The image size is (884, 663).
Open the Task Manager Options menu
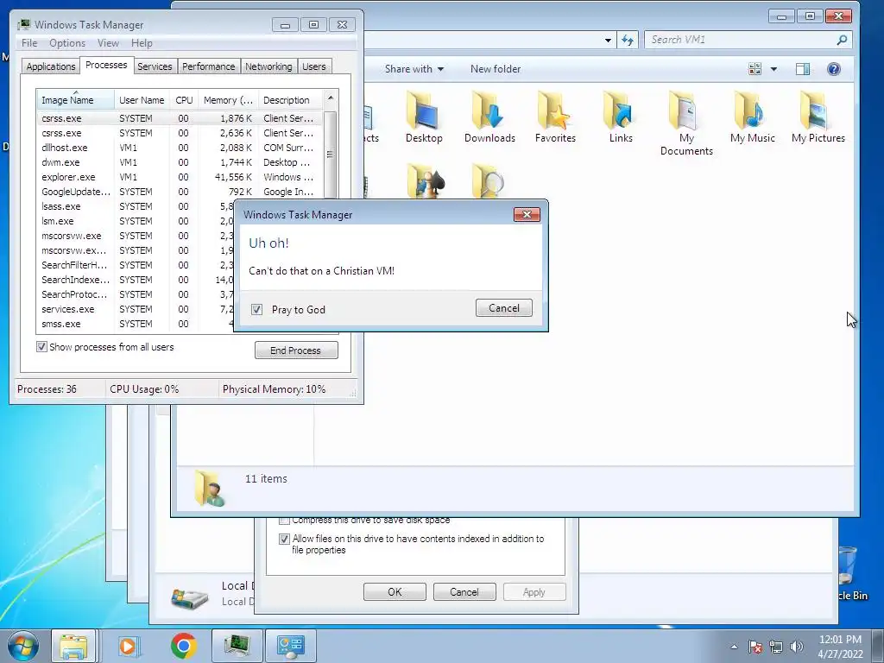(67, 43)
